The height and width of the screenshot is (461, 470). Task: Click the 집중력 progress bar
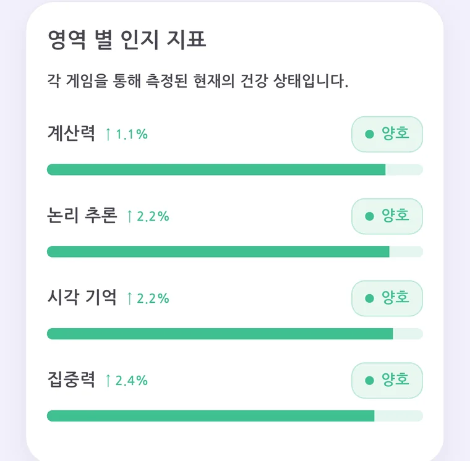click(235, 416)
